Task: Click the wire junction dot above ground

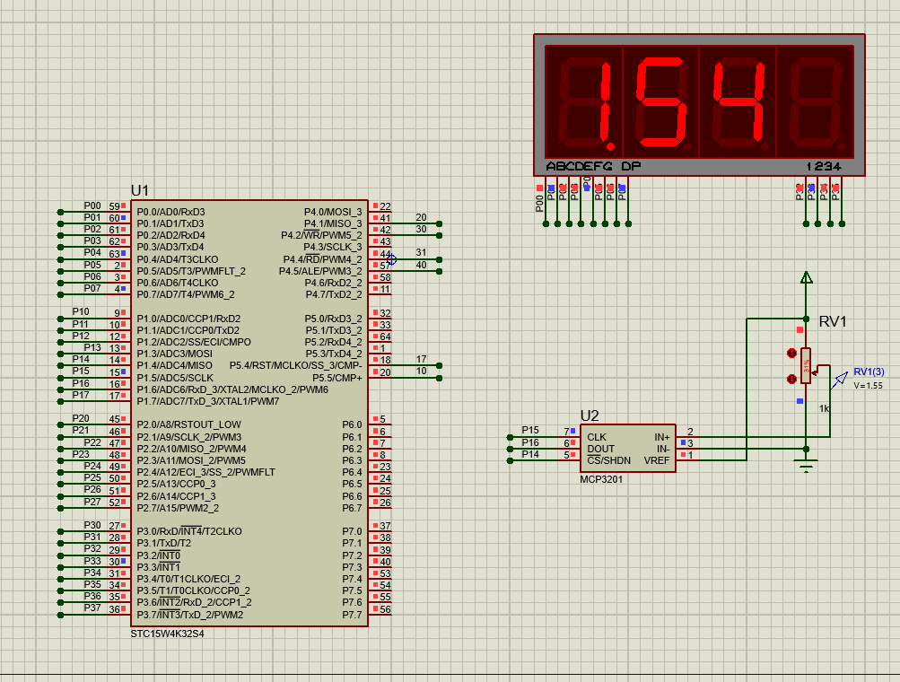Action: point(807,449)
